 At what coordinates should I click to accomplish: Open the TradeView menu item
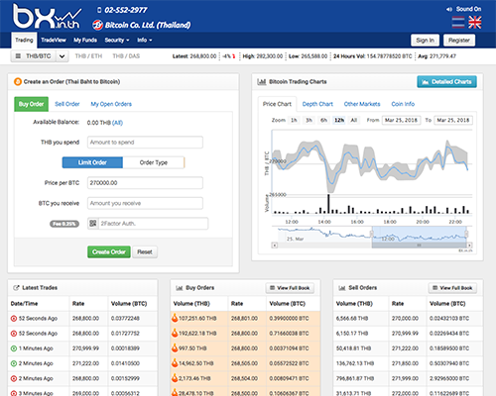(x=54, y=40)
